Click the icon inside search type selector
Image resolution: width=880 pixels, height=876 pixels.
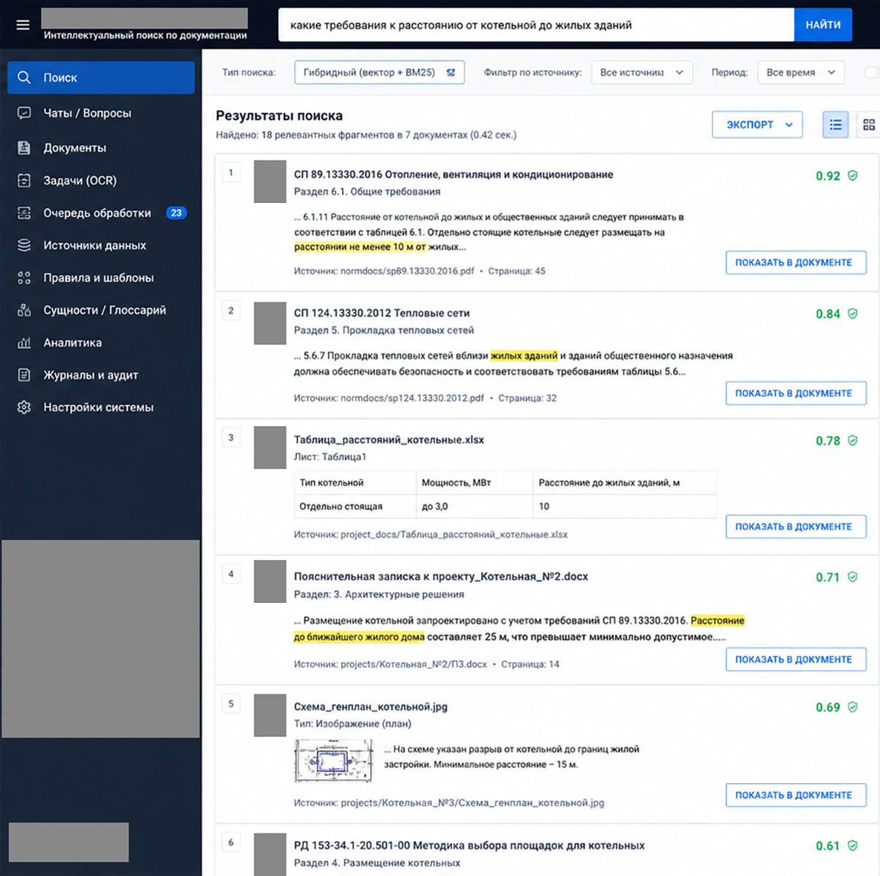pos(451,72)
